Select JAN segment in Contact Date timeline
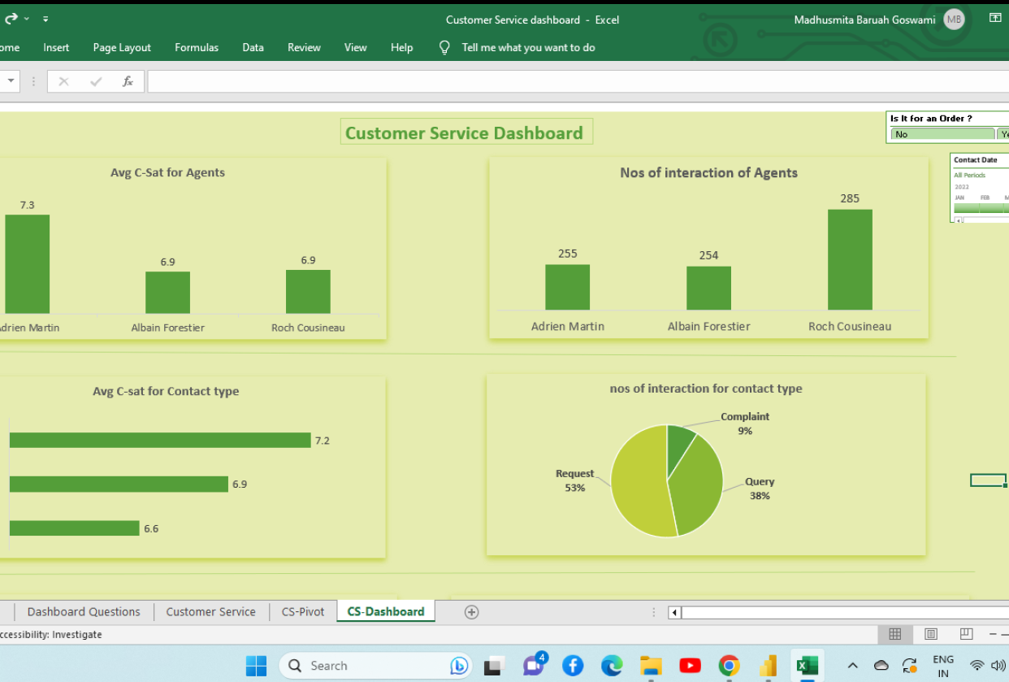Viewport: 1009px width, 682px height. pyautogui.click(x=965, y=208)
